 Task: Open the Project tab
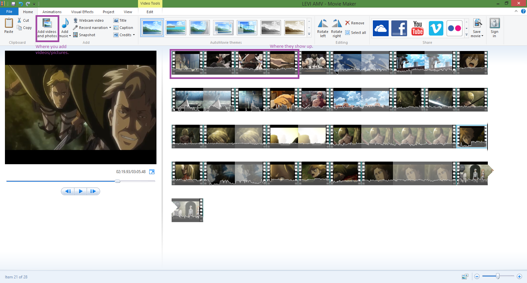pyautogui.click(x=108, y=12)
